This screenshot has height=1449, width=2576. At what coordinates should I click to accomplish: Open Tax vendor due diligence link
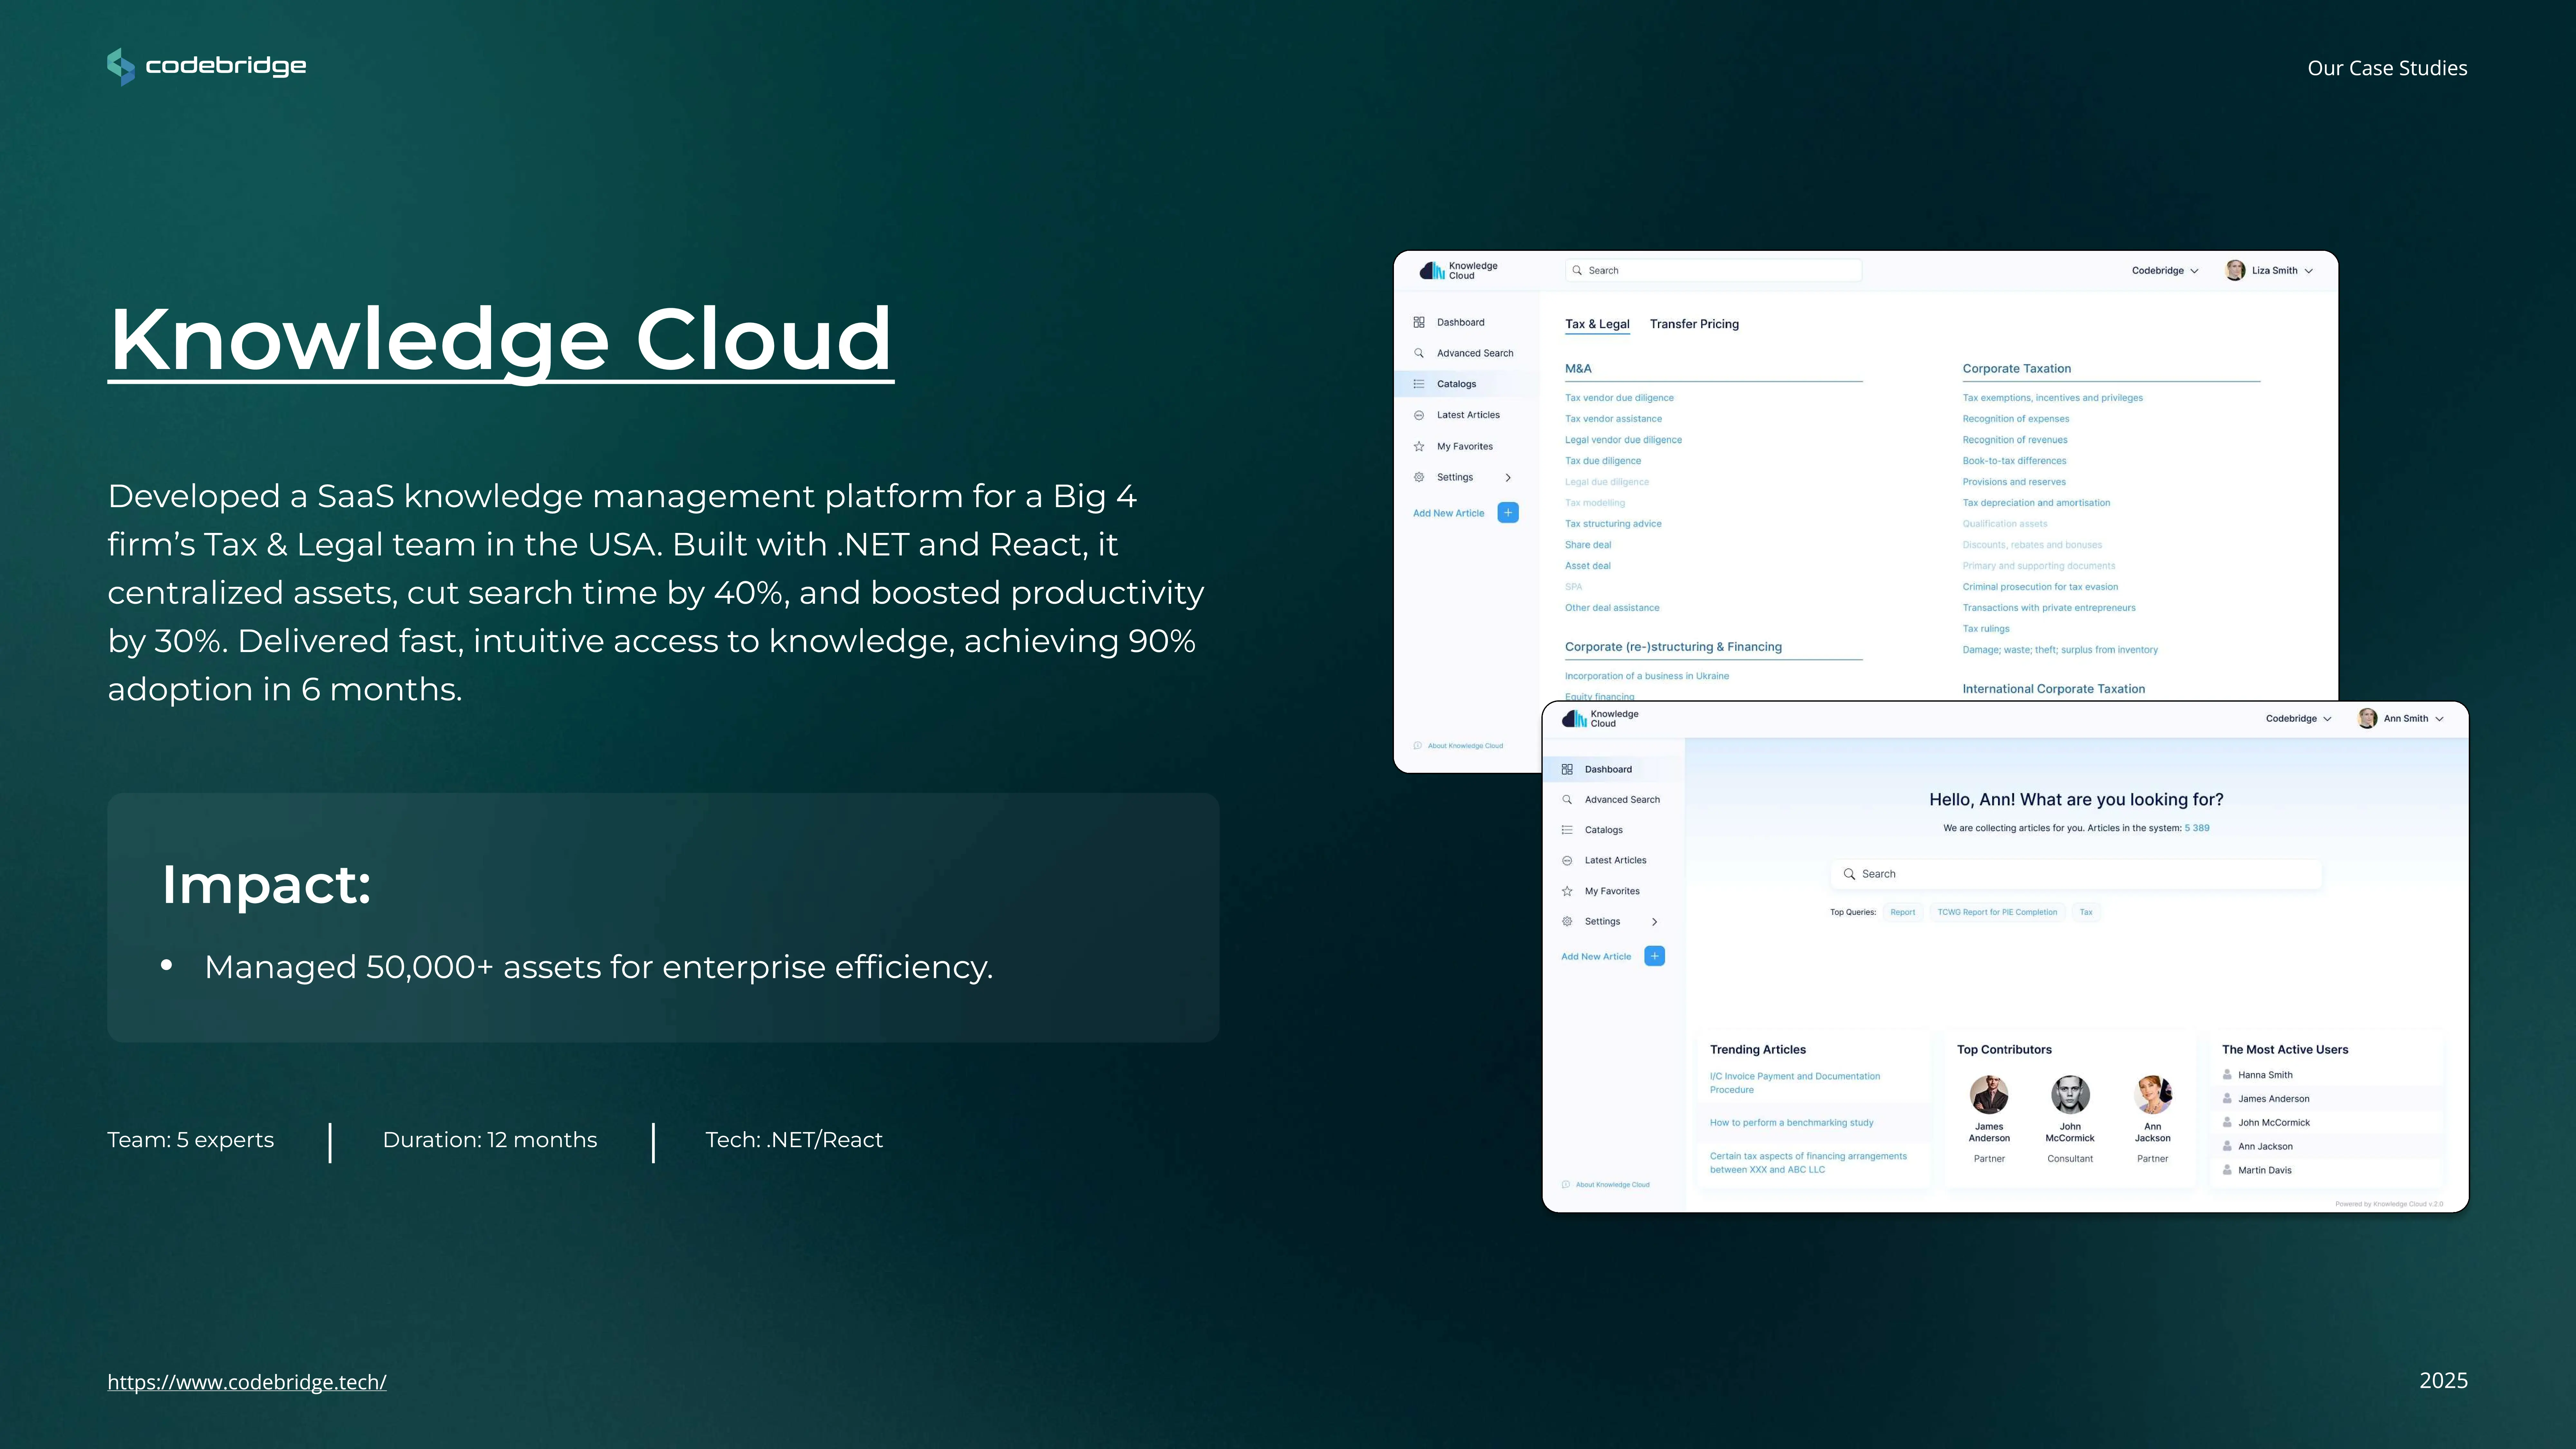1619,398
